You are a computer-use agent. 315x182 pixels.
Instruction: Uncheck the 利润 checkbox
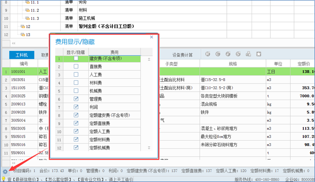tap(76, 107)
